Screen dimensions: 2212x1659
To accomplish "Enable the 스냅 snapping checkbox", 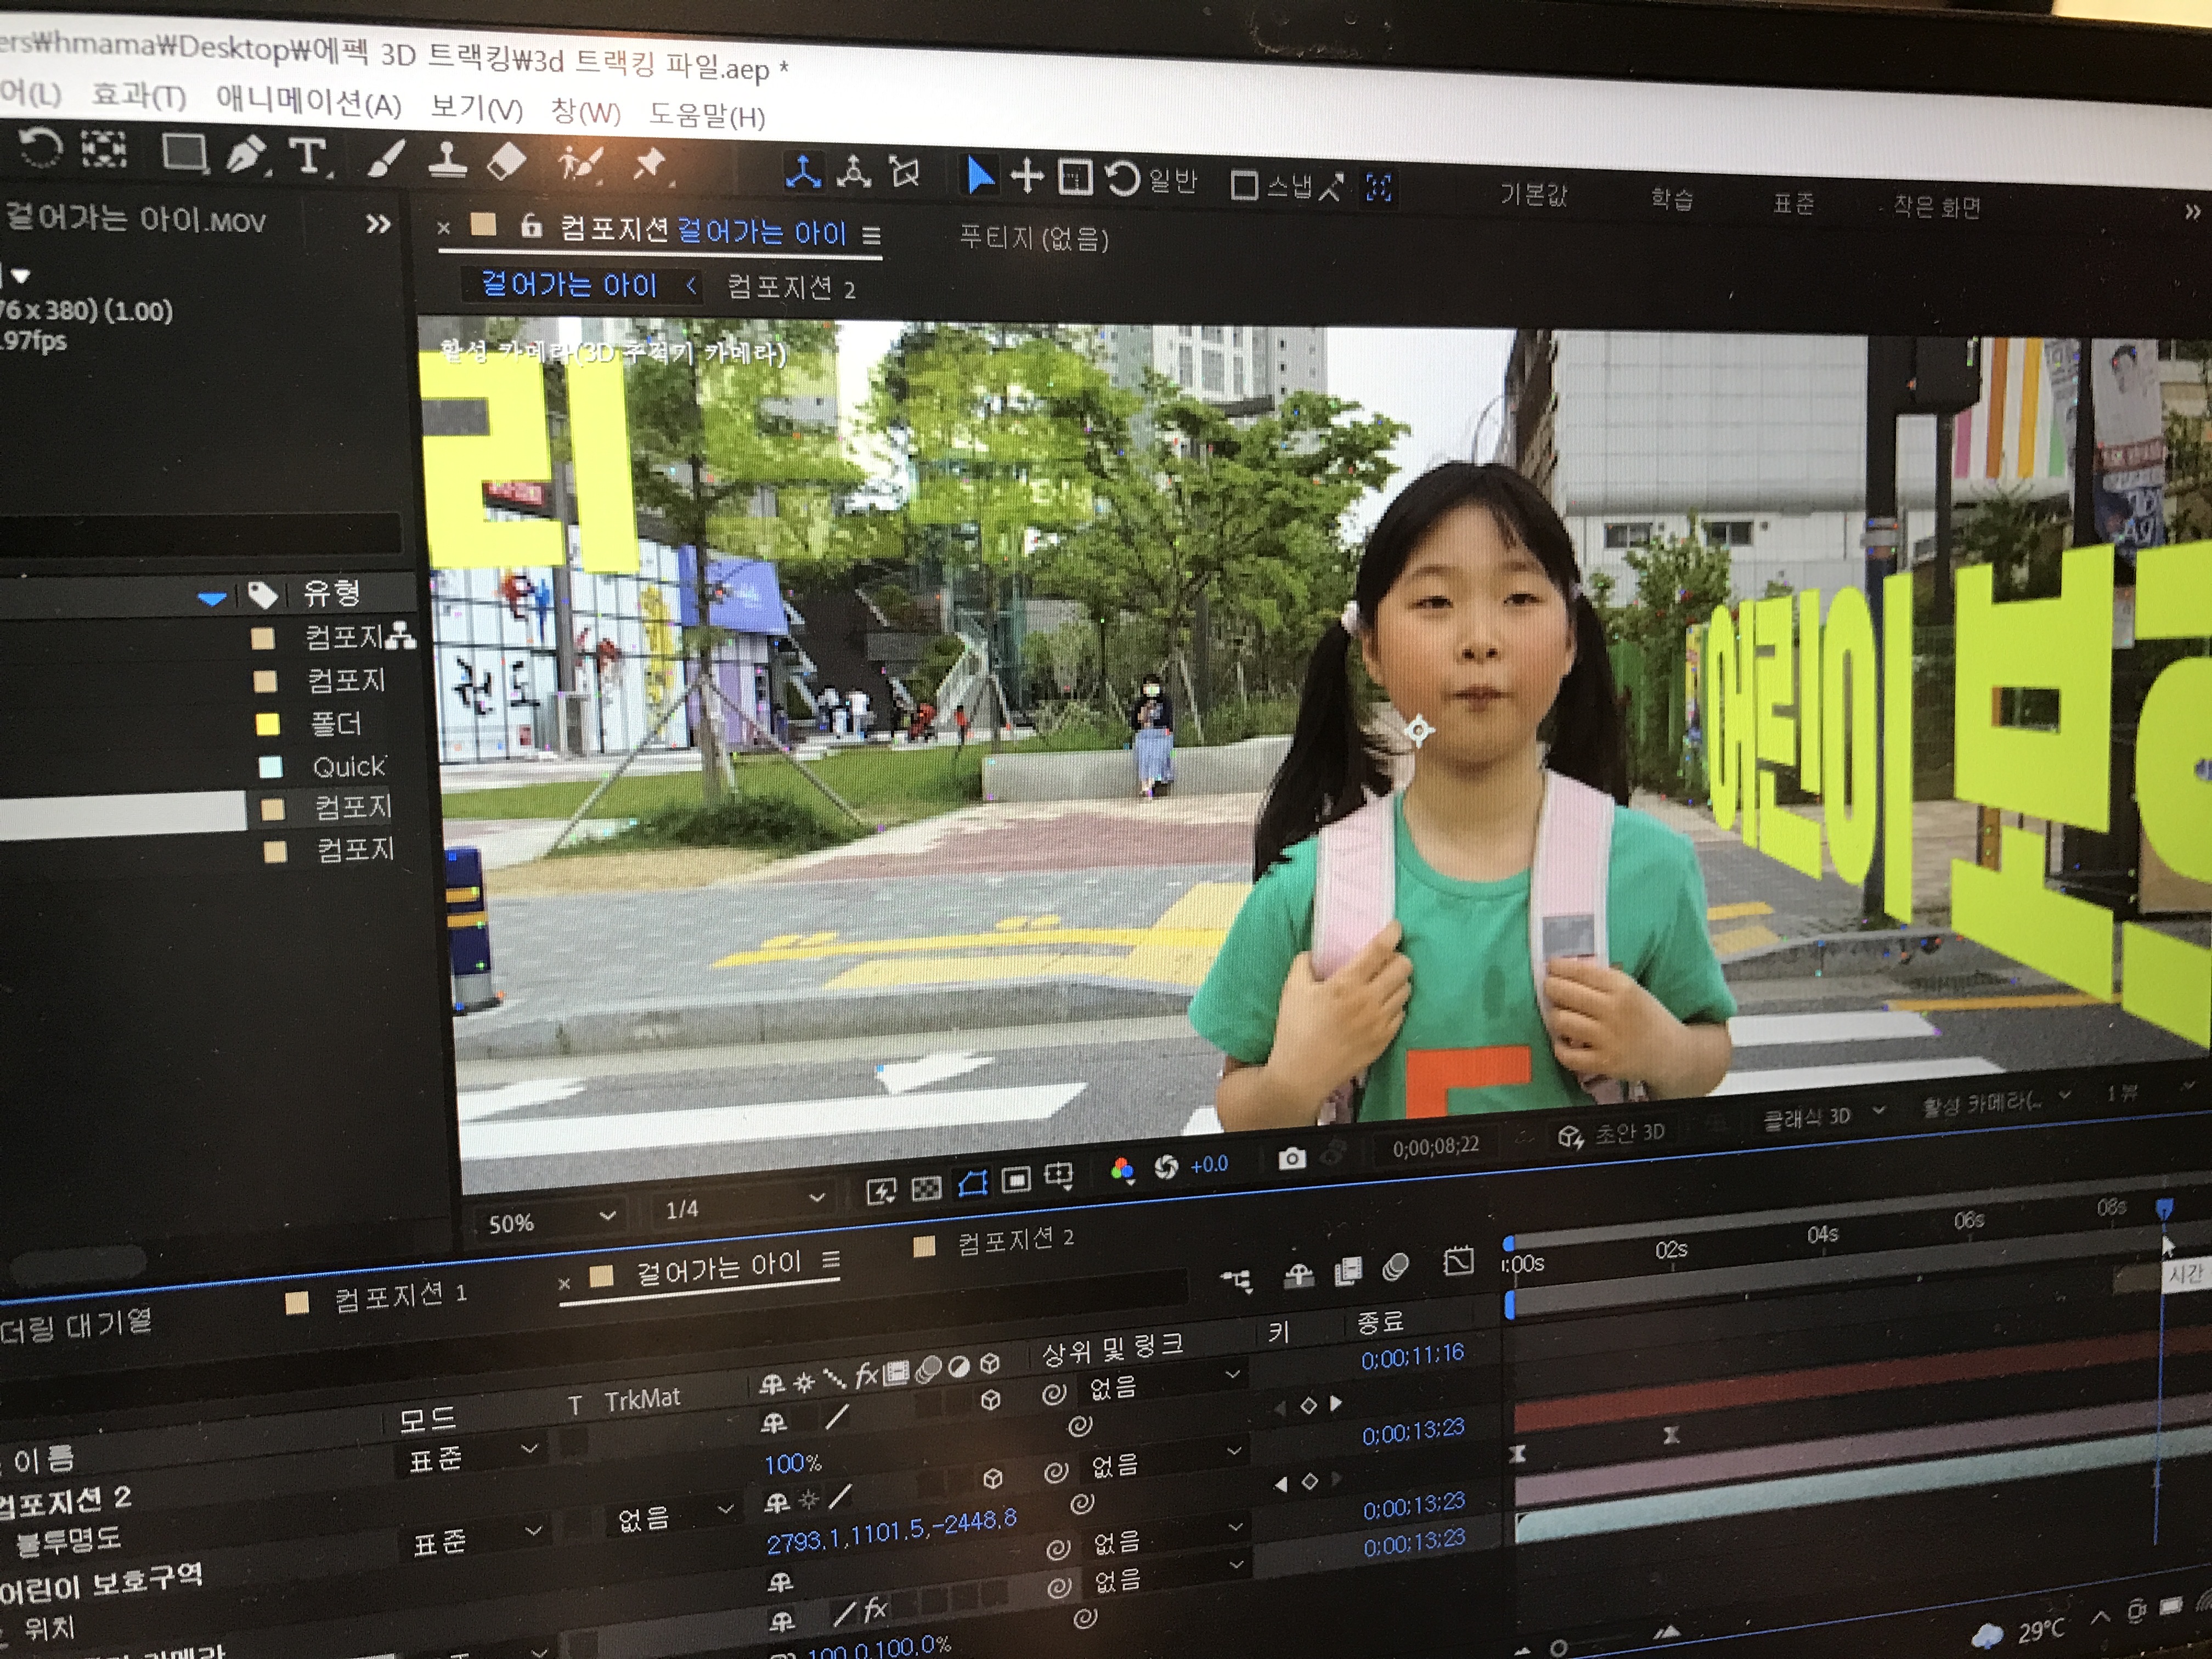I will (x=1243, y=185).
